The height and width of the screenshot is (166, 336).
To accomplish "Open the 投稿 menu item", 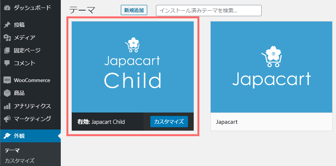I will tap(31, 25).
